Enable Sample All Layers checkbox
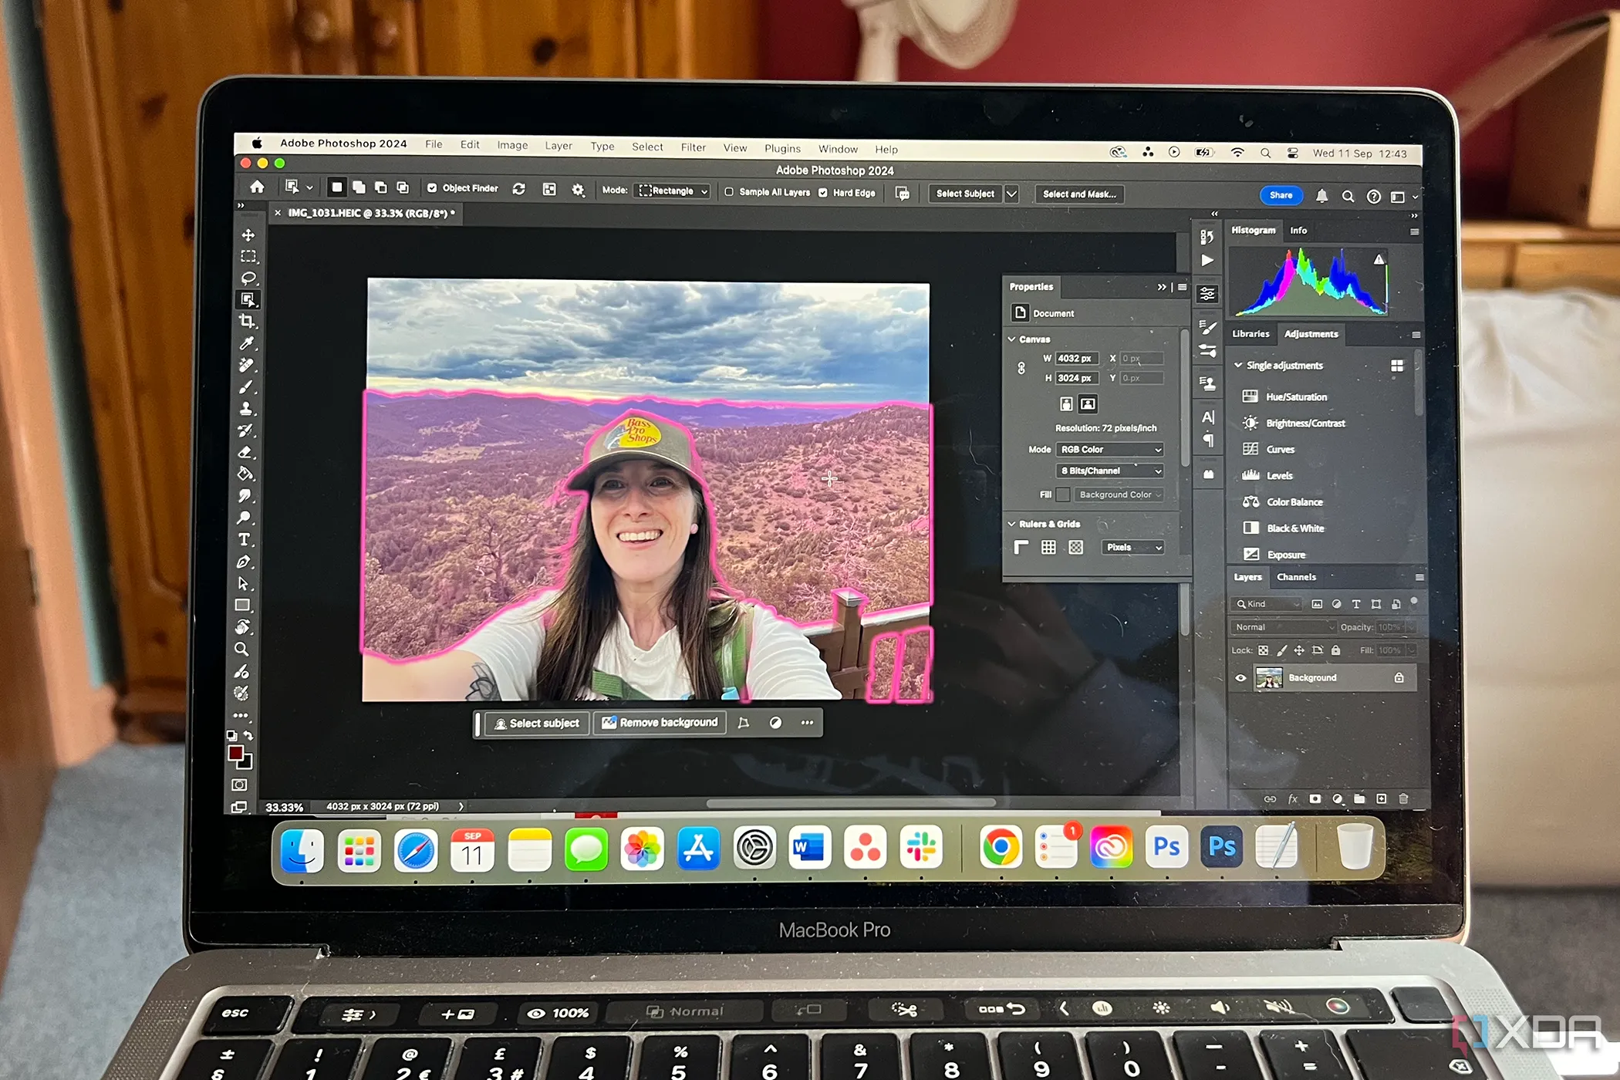This screenshot has width=1620, height=1080. pyautogui.click(x=729, y=192)
